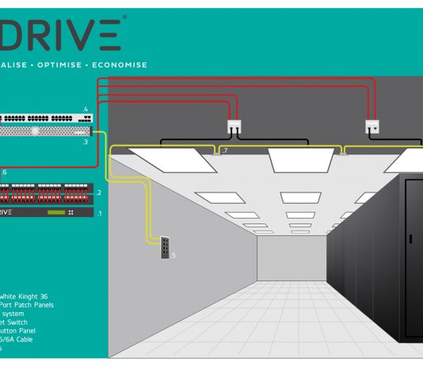This screenshot has height=366, width=423.
Task: Click the '6A Cable' legend entry
Action: click(x=19, y=340)
